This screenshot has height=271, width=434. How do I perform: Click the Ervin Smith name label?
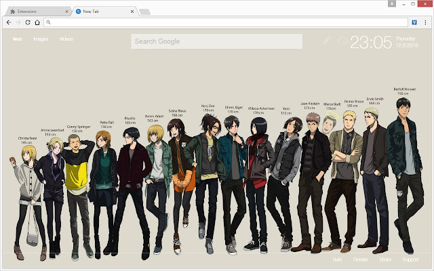tap(375, 99)
